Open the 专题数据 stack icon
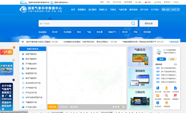Image resolution: width=186 pixels, height=113 pixels. [167, 103]
